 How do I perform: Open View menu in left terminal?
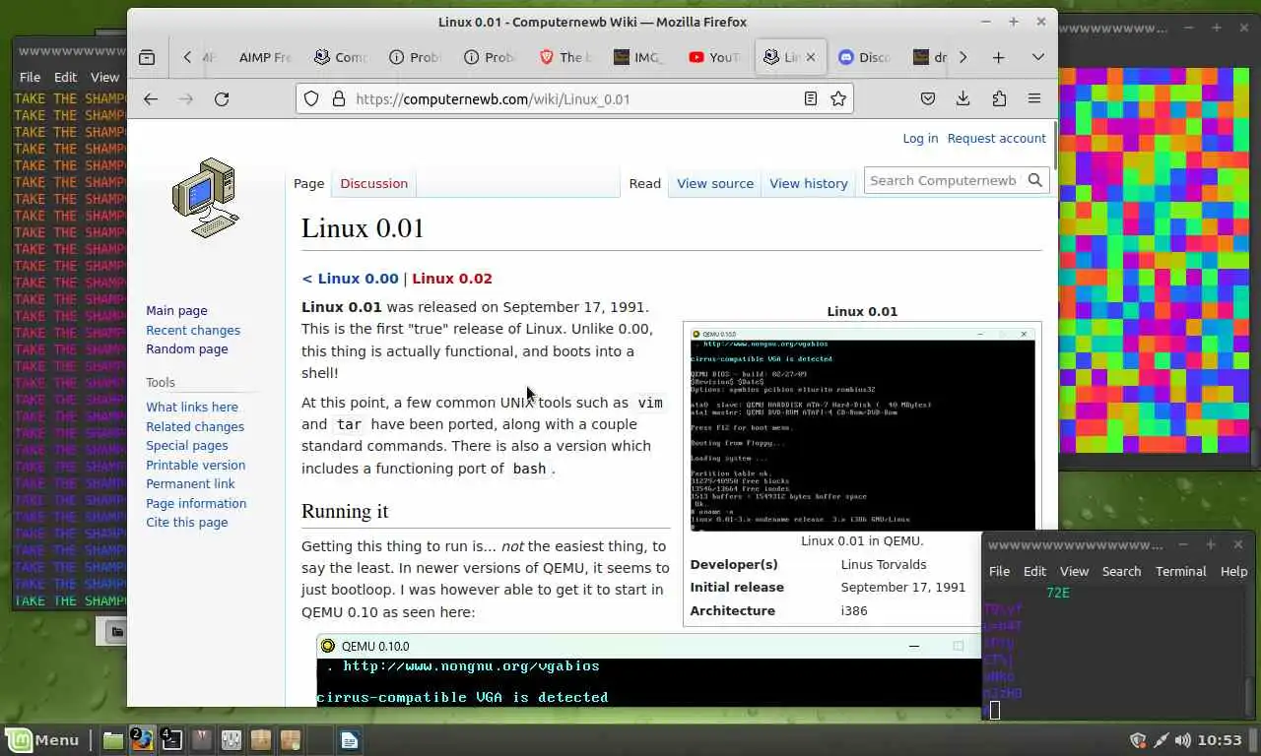tap(104, 77)
